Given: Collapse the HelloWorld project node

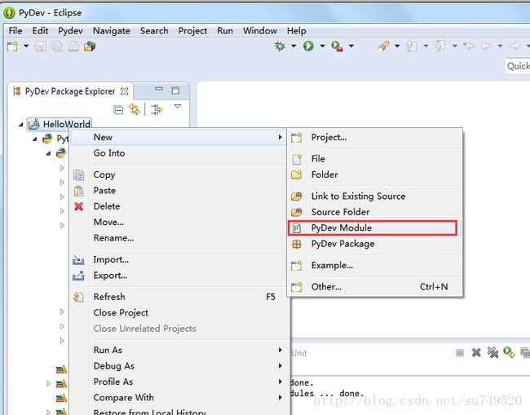Looking at the screenshot, I should pos(21,125).
